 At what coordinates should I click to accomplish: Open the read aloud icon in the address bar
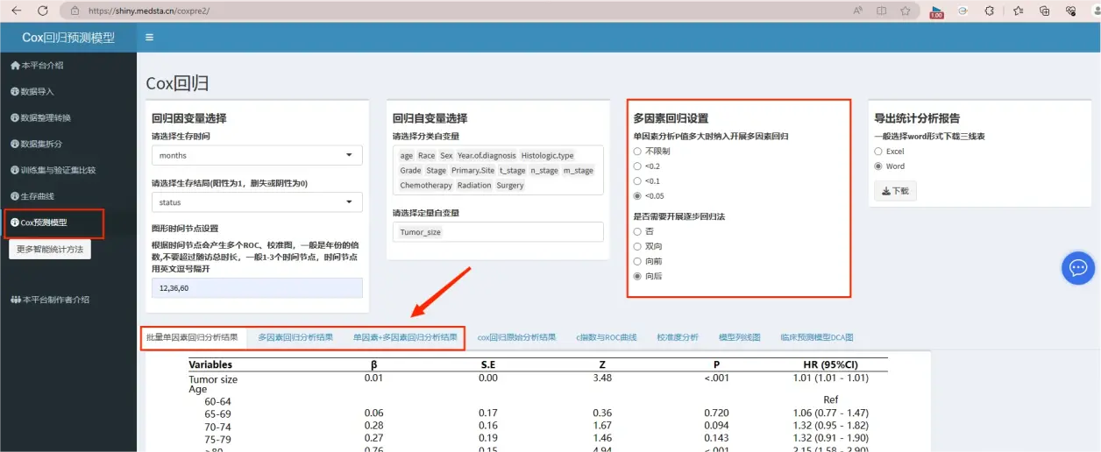[857, 11]
